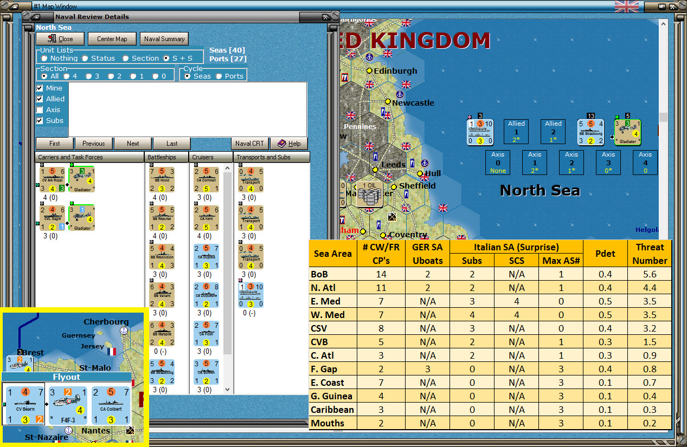Select the CV Ark Royal carrier counter

[53, 180]
